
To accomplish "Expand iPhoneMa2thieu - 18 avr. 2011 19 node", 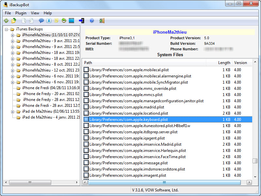I will 12,53.
